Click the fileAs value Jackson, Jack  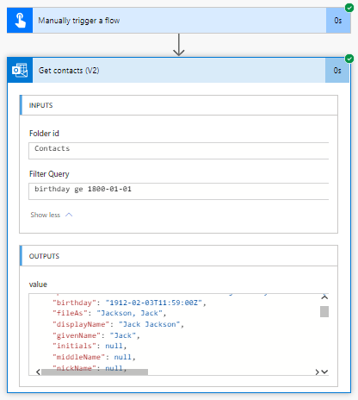click(130, 313)
